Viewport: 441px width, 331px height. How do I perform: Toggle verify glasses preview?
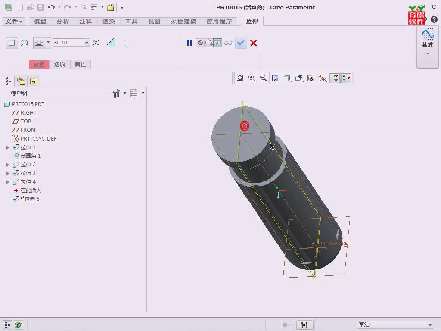click(228, 43)
